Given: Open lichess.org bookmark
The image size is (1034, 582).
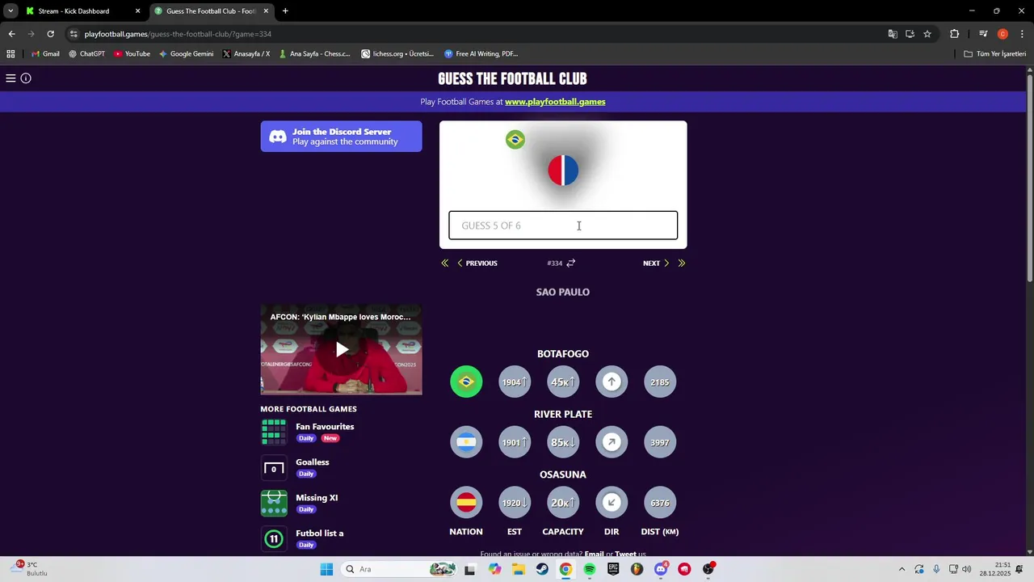Looking at the screenshot, I should (x=397, y=54).
